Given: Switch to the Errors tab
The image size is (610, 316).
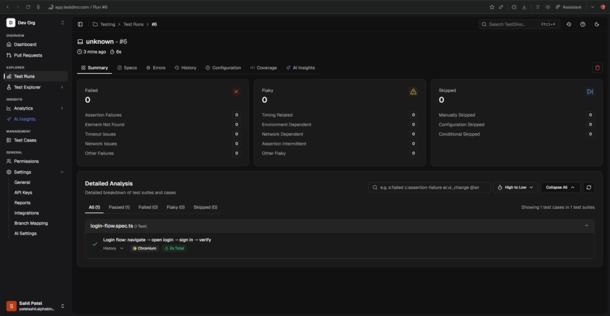Looking at the screenshot, I should tap(155, 68).
